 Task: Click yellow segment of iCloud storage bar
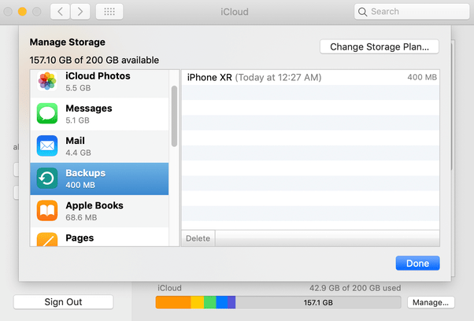pos(198,302)
